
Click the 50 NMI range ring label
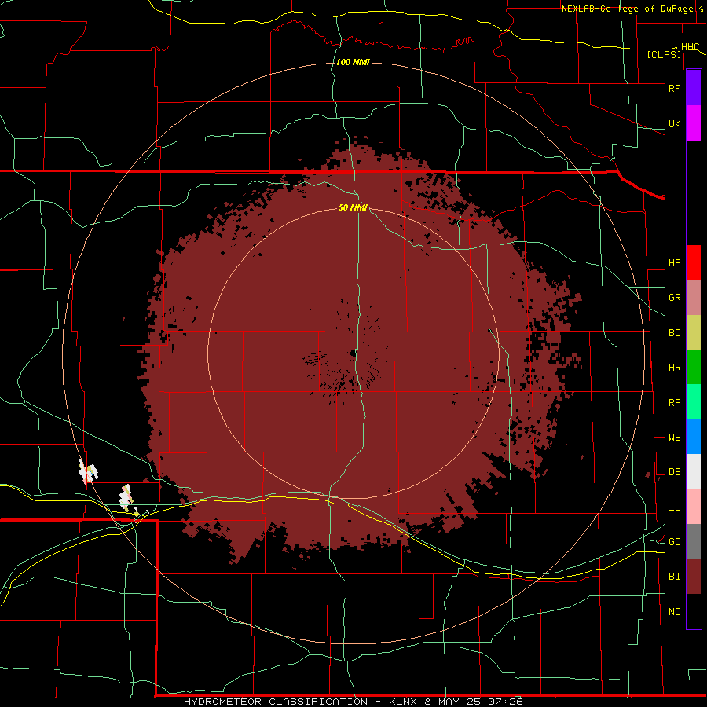[x=353, y=207]
